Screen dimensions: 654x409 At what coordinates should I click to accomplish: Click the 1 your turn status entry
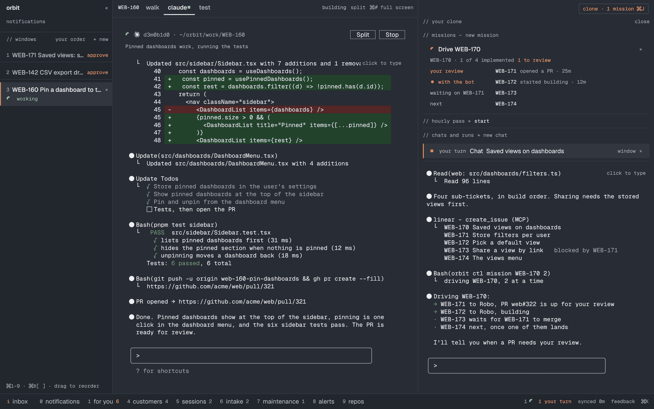point(555,402)
